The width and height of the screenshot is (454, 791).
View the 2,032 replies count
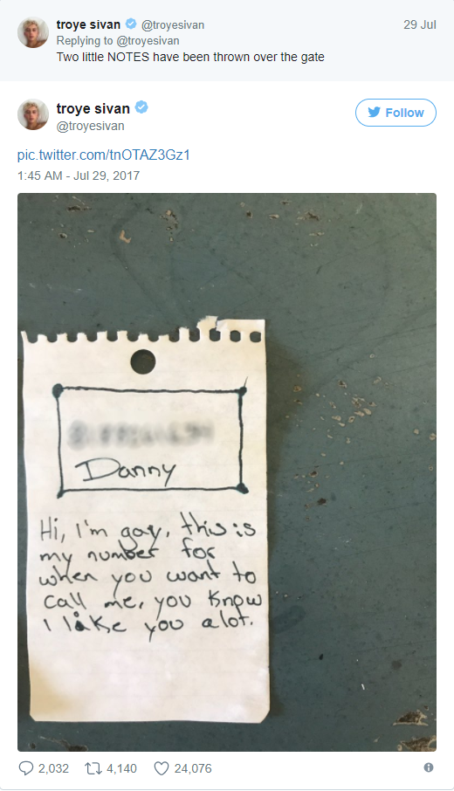[x=53, y=768]
